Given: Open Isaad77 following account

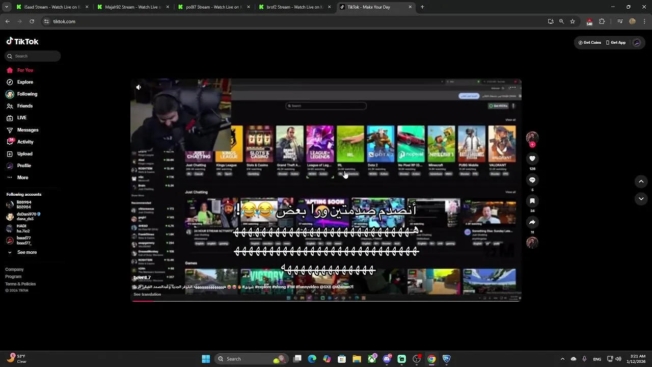Looking at the screenshot, I should (x=19, y=241).
